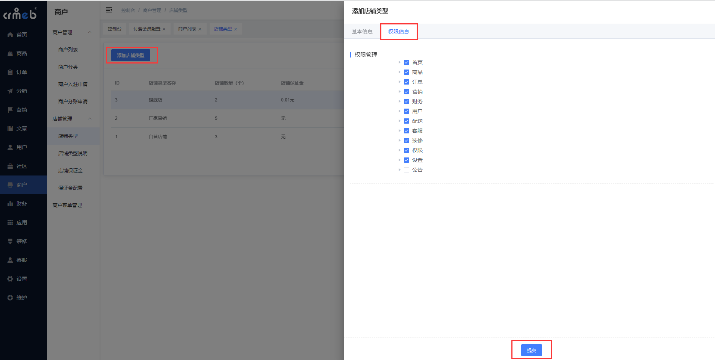Click the orders clipboard icon
715x360 pixels.
[10, 72]
